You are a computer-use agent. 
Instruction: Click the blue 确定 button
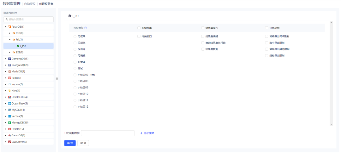(x=70, y=143)
